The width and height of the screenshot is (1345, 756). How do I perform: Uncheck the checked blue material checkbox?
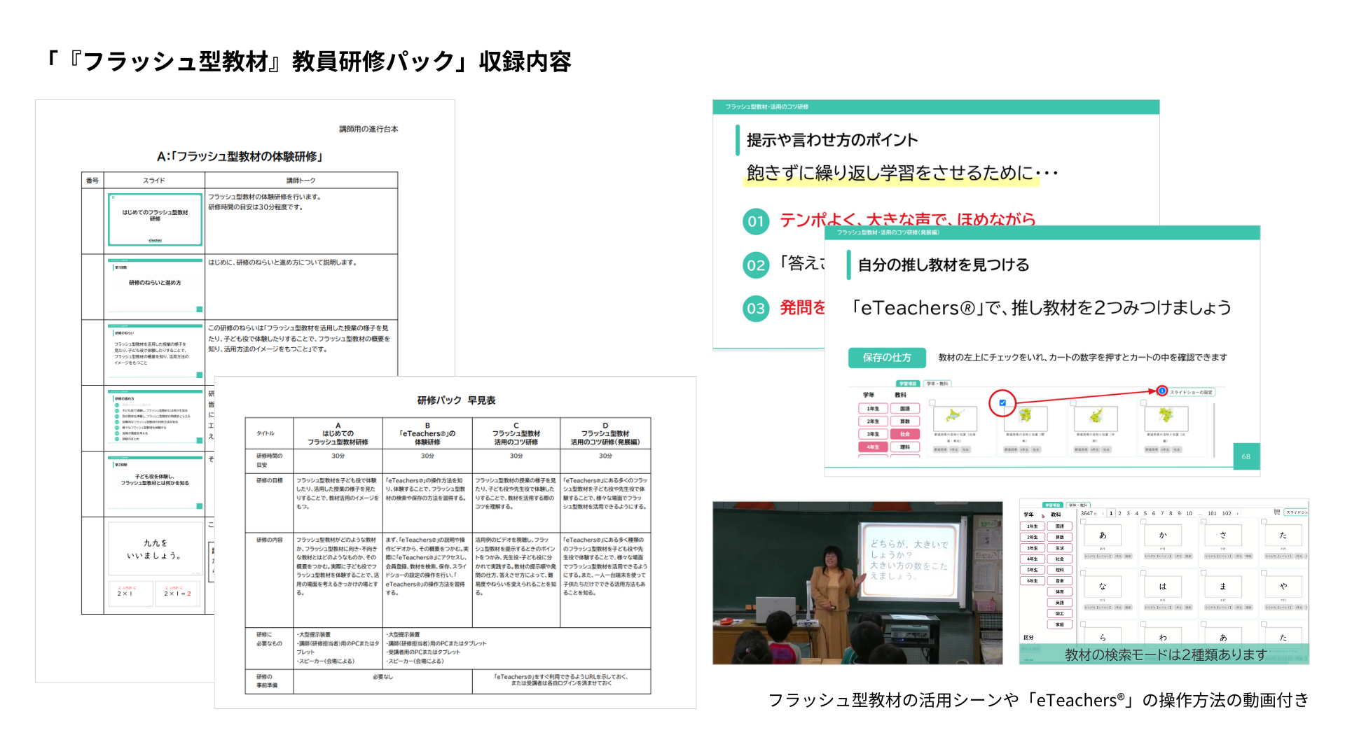pyautogui.click(x=1002, y=402)
